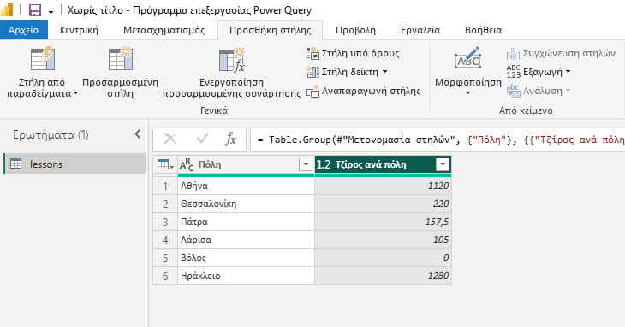
Task: Confirm formula with checkmark icon
Action: [202, 139]
